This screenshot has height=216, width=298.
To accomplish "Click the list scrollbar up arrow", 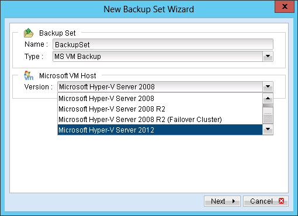I will [x=268, y=98].
